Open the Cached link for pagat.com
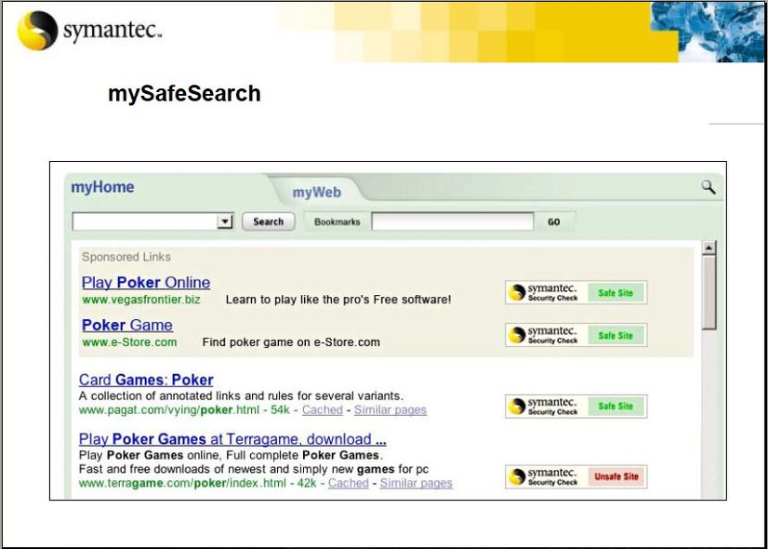This screenshot has width=768, height=549. 323,409
